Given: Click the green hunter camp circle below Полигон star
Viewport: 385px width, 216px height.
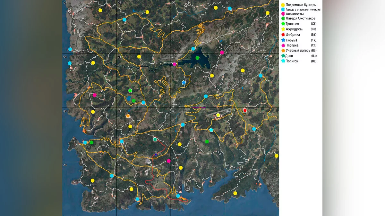Looking at the screenshot, I should coord(207,141).
